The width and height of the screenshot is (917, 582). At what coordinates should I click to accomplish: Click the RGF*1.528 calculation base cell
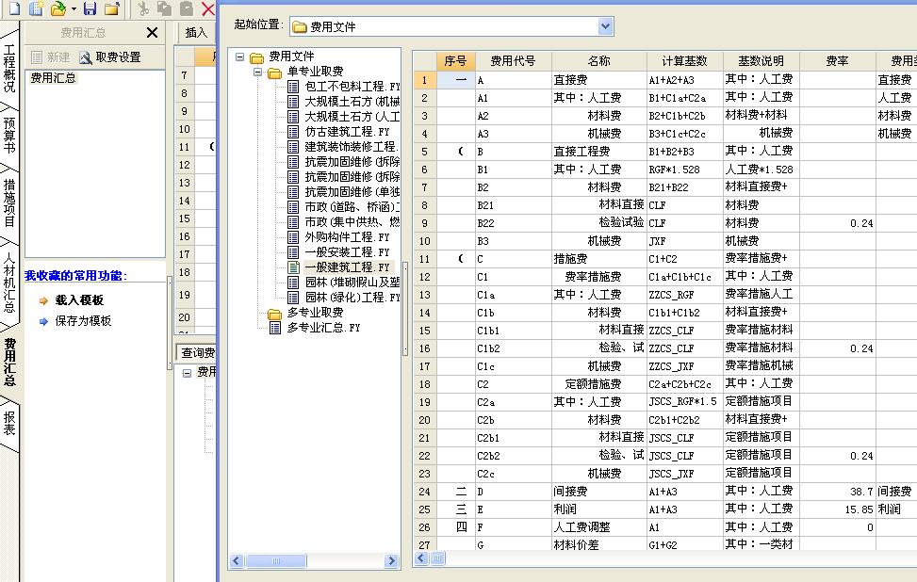coord(684,170)
